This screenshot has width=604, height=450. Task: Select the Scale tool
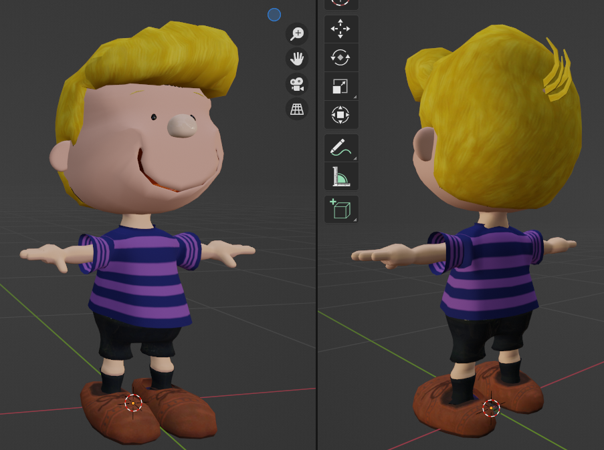pyautogui.click(x=341, y=86)
